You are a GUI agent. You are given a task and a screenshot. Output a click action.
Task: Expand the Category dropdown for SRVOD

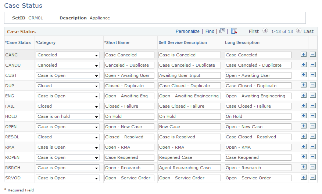pyautogui.click(x=68, y=178)
